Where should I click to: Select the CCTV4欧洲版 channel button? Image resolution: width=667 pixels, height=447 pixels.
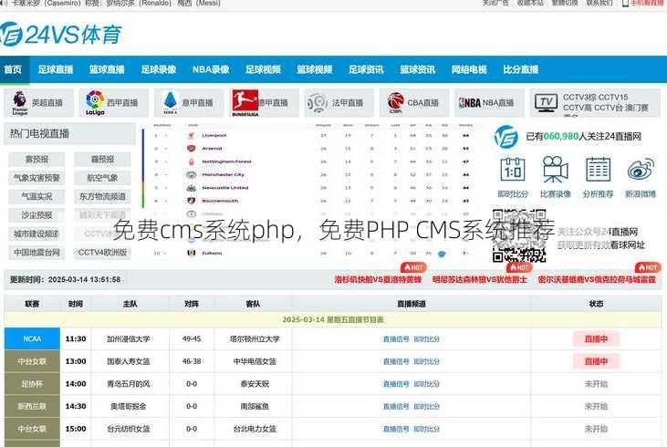[102, 253]
